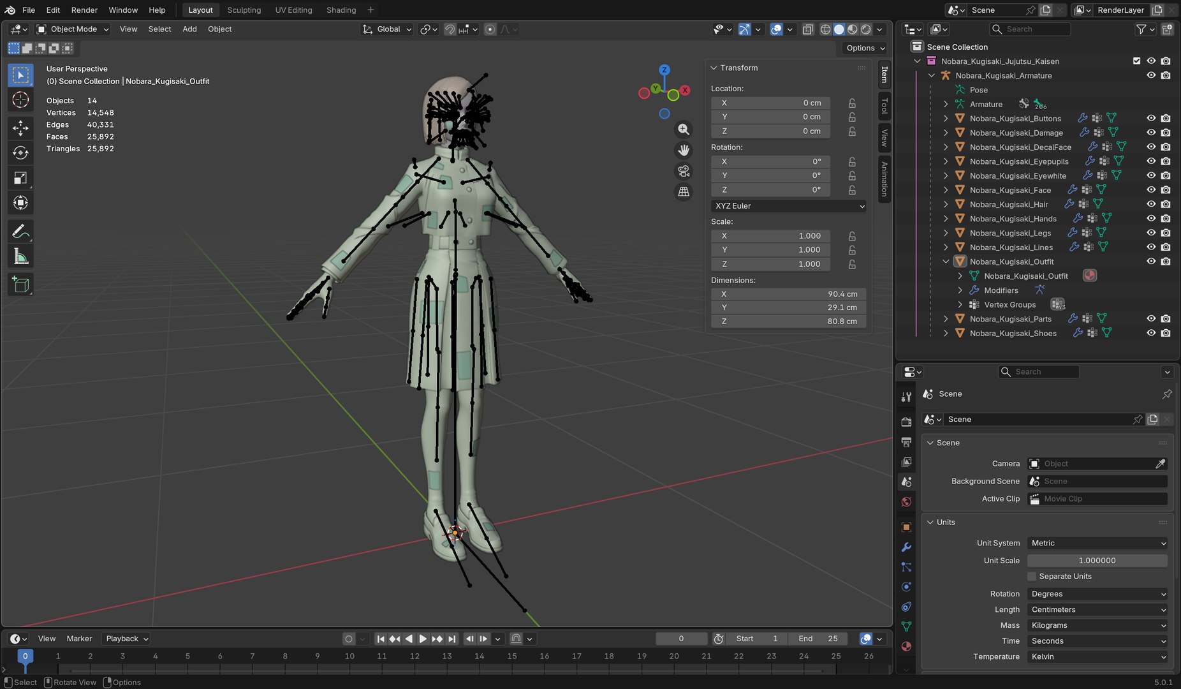Screen dimensions: 1181x689
Task: Play the animation forward
Action: [423, 639]
